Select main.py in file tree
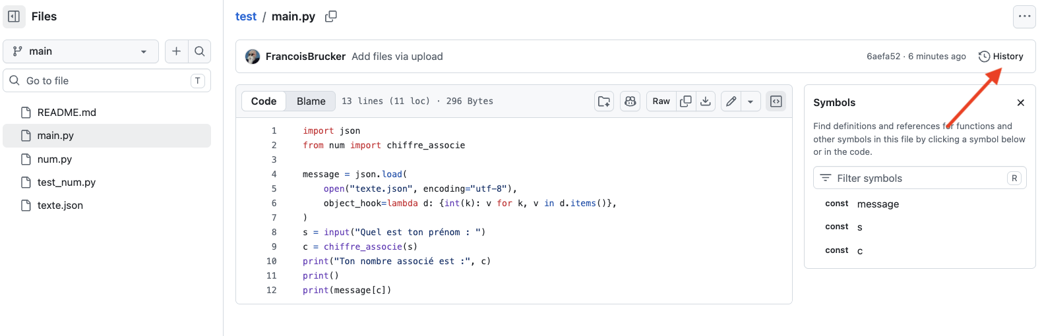The height and width of the screenshot is (336, 1042). (107, 136)
